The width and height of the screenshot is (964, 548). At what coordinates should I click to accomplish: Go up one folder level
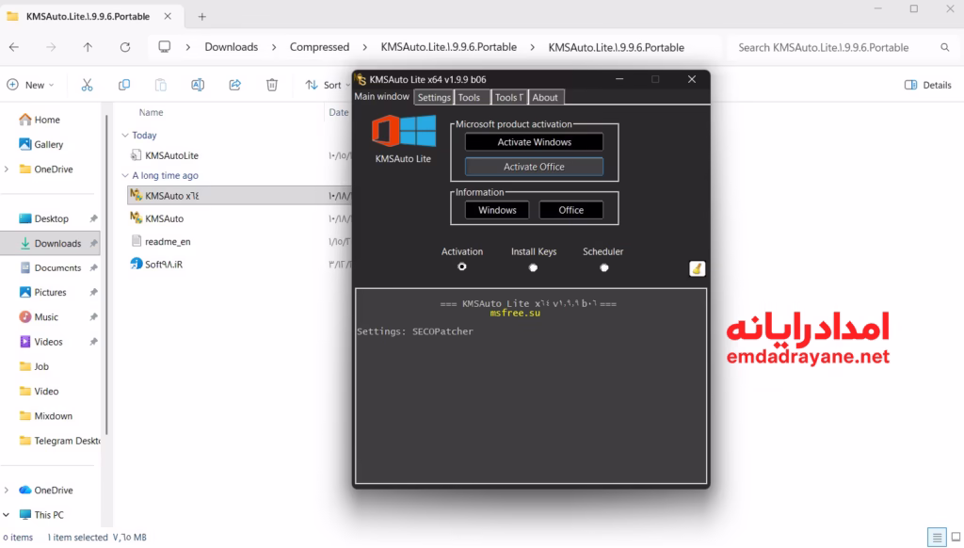coord(88,47)
